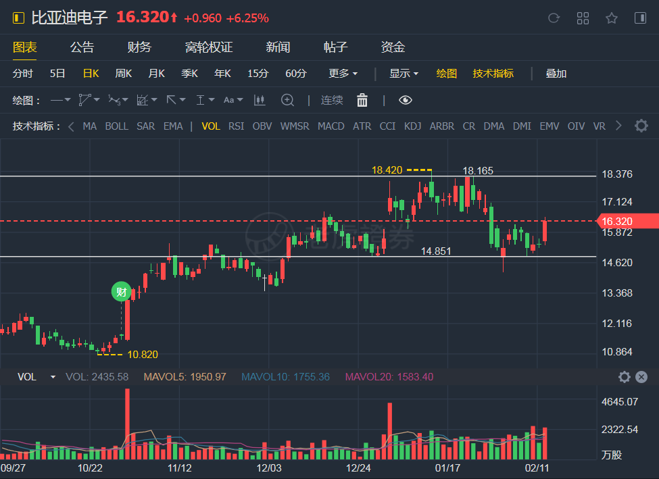The image size is (659, 479).
Task: Switch to the 帖子 tab
Action: [335, 47]
